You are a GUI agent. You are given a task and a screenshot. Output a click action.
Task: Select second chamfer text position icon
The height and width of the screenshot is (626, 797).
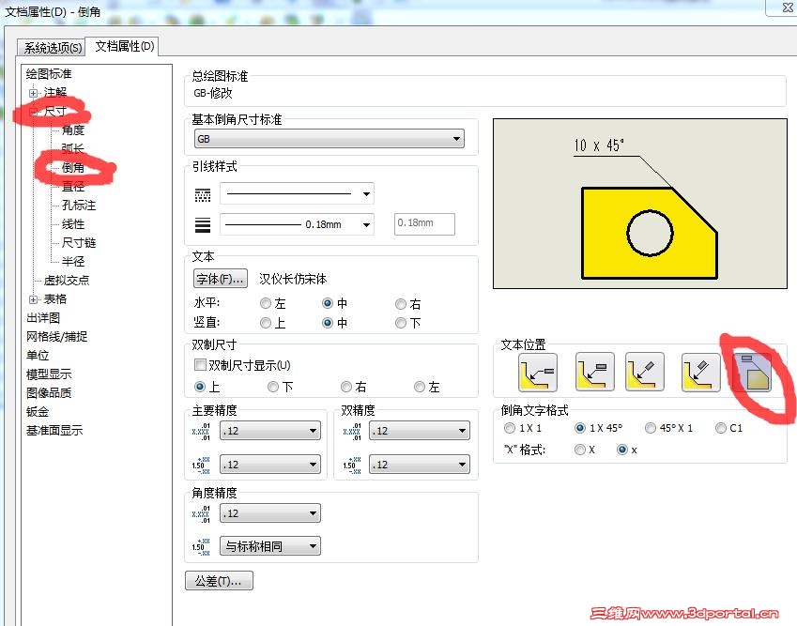pyautogui.click(x=595, y=372)
